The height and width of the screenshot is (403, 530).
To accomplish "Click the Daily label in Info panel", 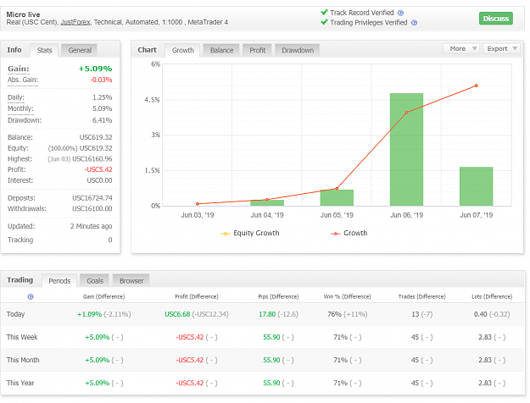I will click(x=16, y=97).
